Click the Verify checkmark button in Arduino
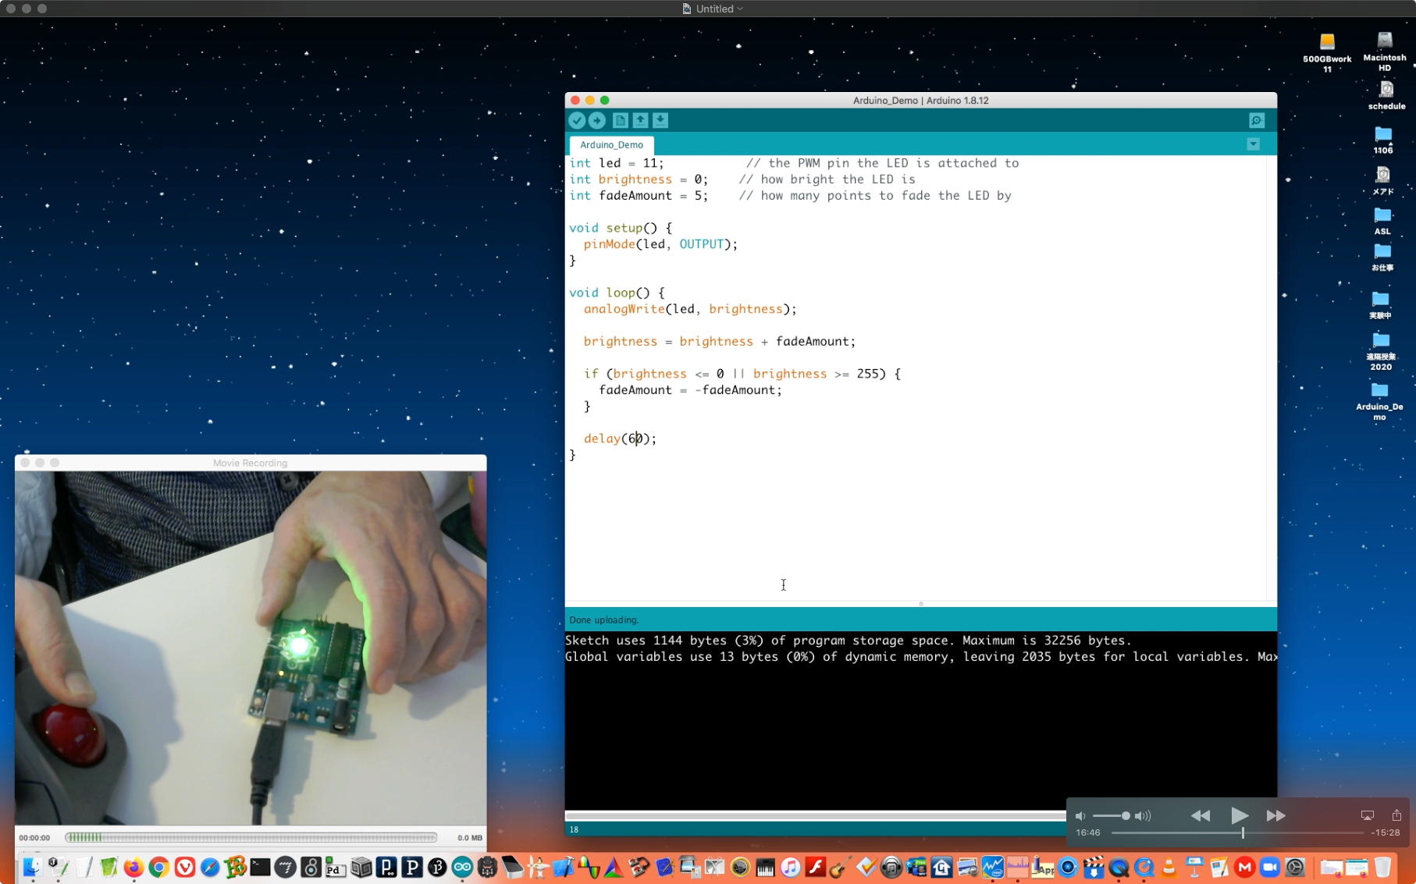This screenshot has width=1416, height=884. [577, 120]
